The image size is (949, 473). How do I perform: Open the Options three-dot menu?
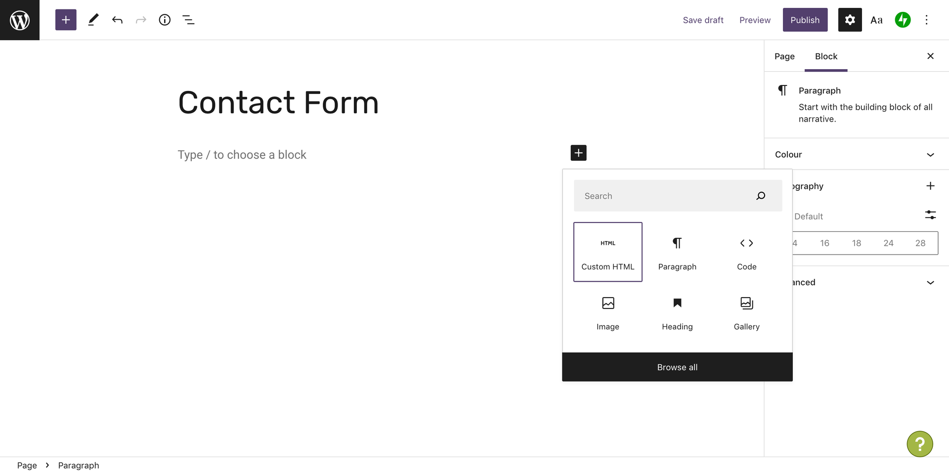926,20
